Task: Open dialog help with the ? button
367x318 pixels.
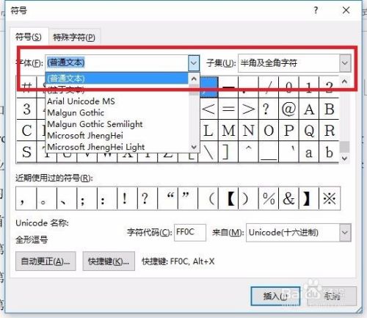Action: [x=316, y=10]
